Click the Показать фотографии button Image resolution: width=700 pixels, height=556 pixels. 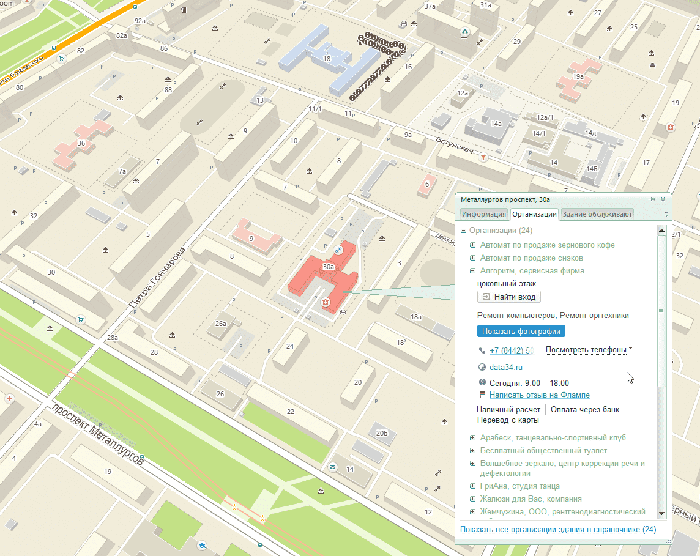pyautogui.click(x=521, y=331)
